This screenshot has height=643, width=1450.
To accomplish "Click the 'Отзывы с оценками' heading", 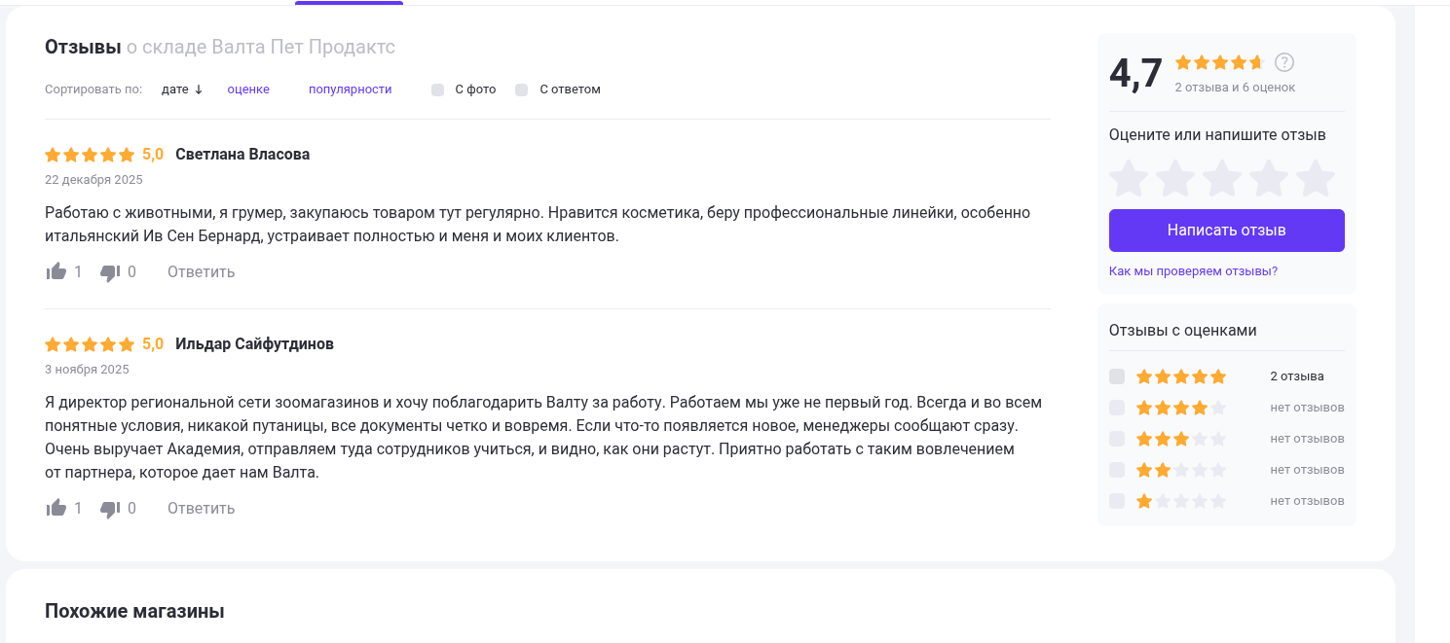I will [1183, 331].
